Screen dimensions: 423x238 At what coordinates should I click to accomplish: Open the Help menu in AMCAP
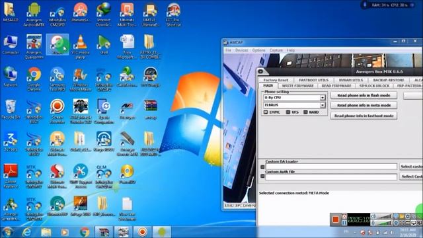[291, 50]
